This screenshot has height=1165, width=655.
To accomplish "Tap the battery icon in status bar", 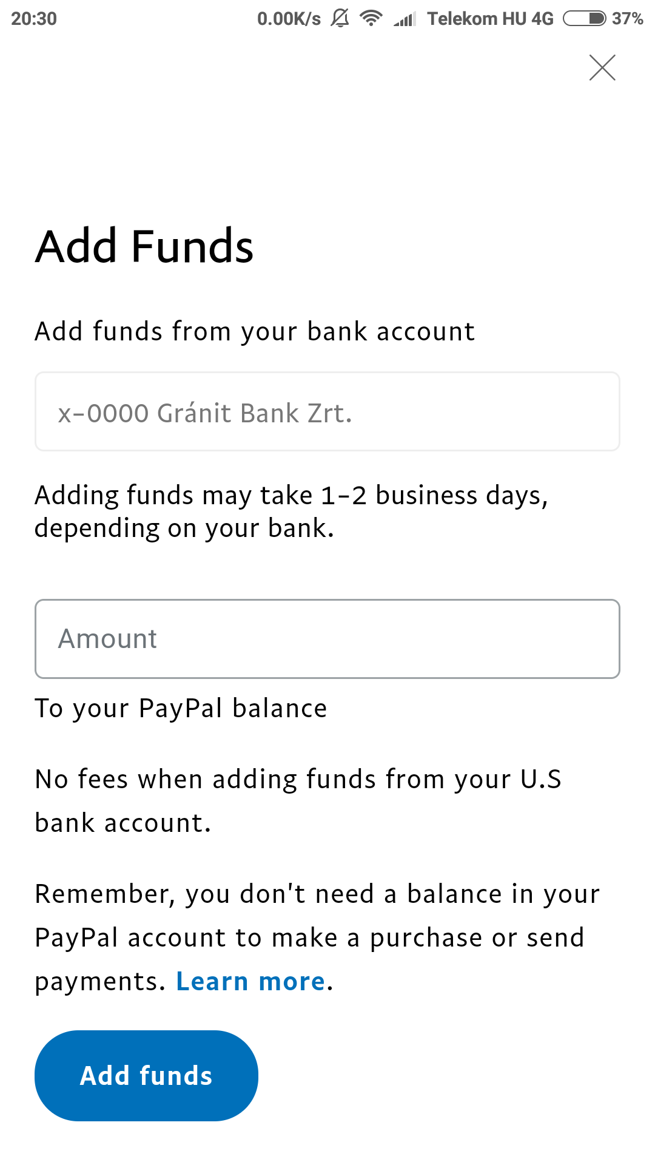I will (584, 19).
